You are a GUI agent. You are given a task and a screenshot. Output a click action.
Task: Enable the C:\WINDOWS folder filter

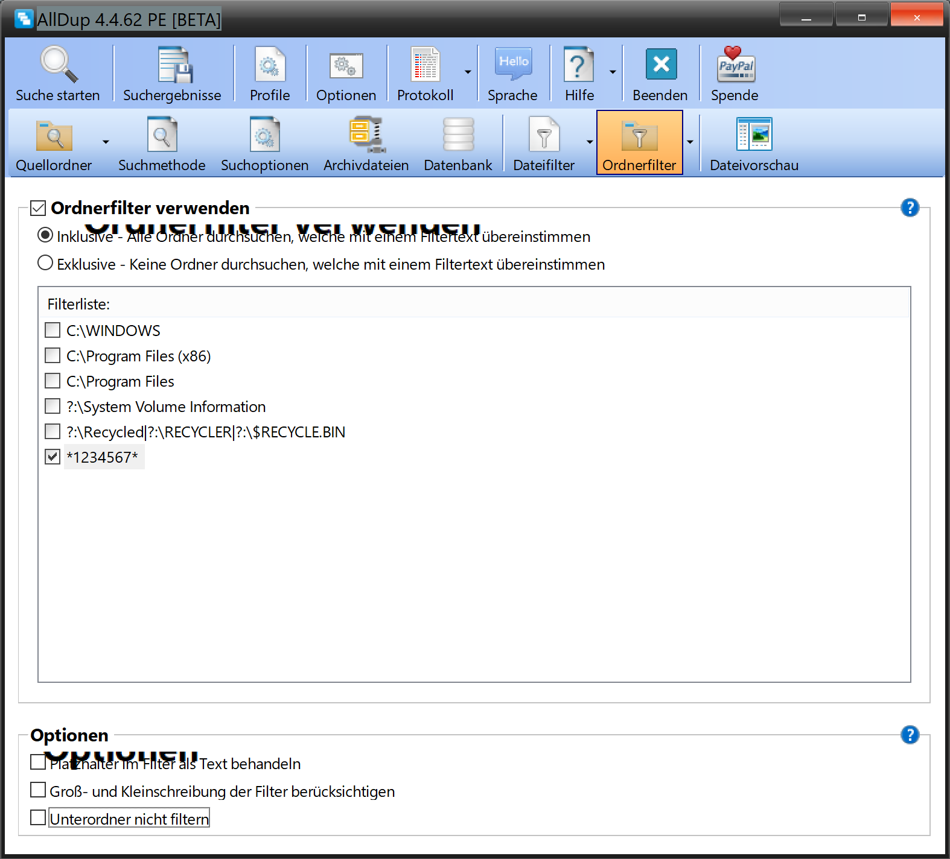[53, 331]
